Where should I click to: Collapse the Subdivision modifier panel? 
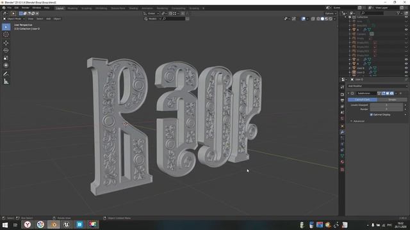pos(348,93)
